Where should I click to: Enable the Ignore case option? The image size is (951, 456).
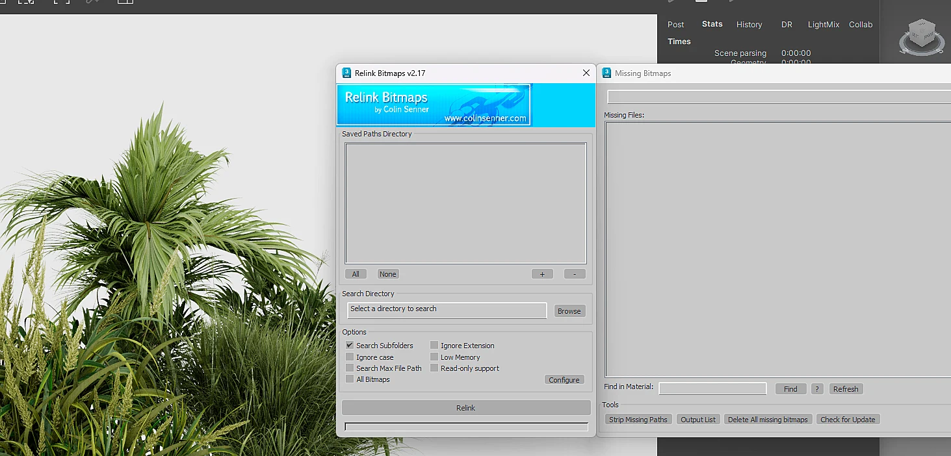tap(350, 357)
